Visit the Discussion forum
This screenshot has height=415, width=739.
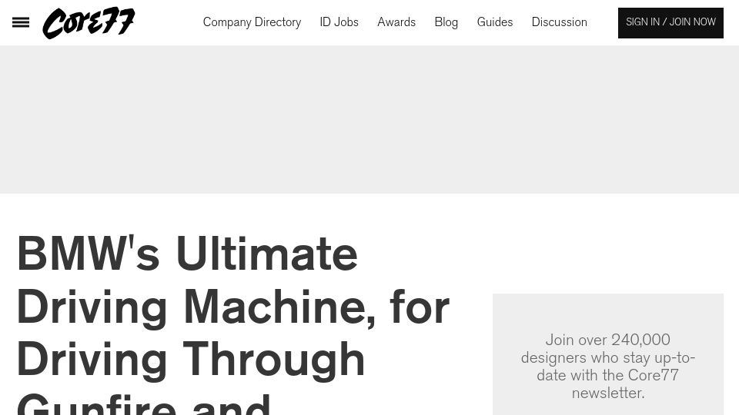560,22
